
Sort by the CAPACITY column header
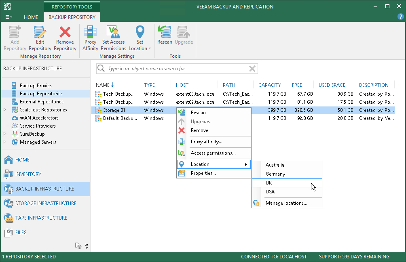(x=269, y=85)
